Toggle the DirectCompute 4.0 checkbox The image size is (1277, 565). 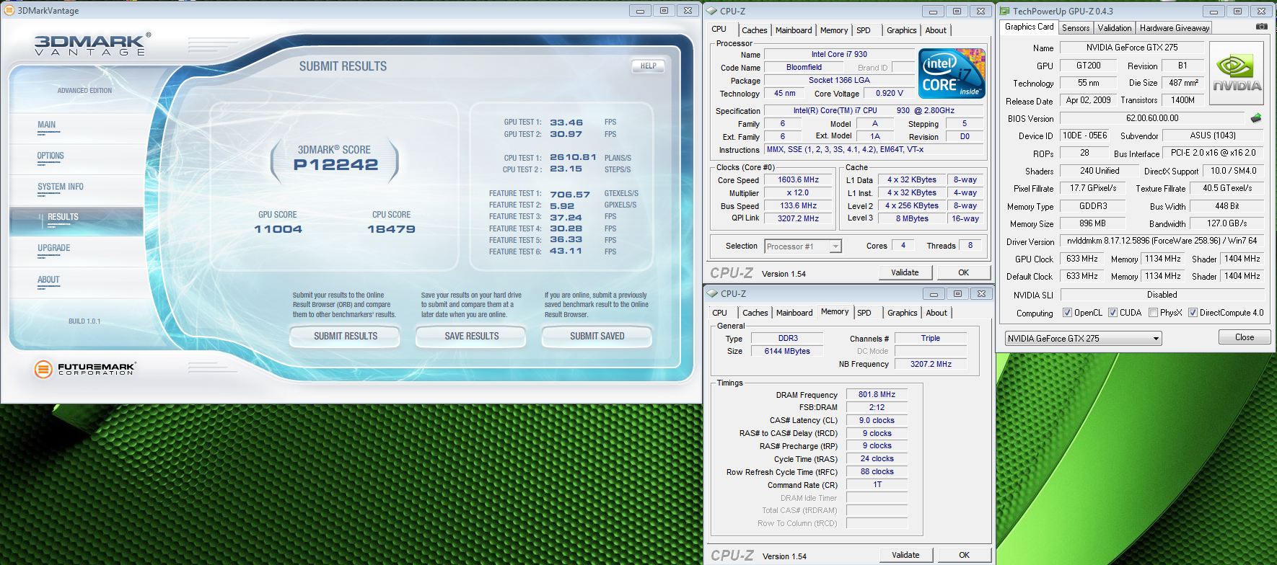click(1193, 313)
